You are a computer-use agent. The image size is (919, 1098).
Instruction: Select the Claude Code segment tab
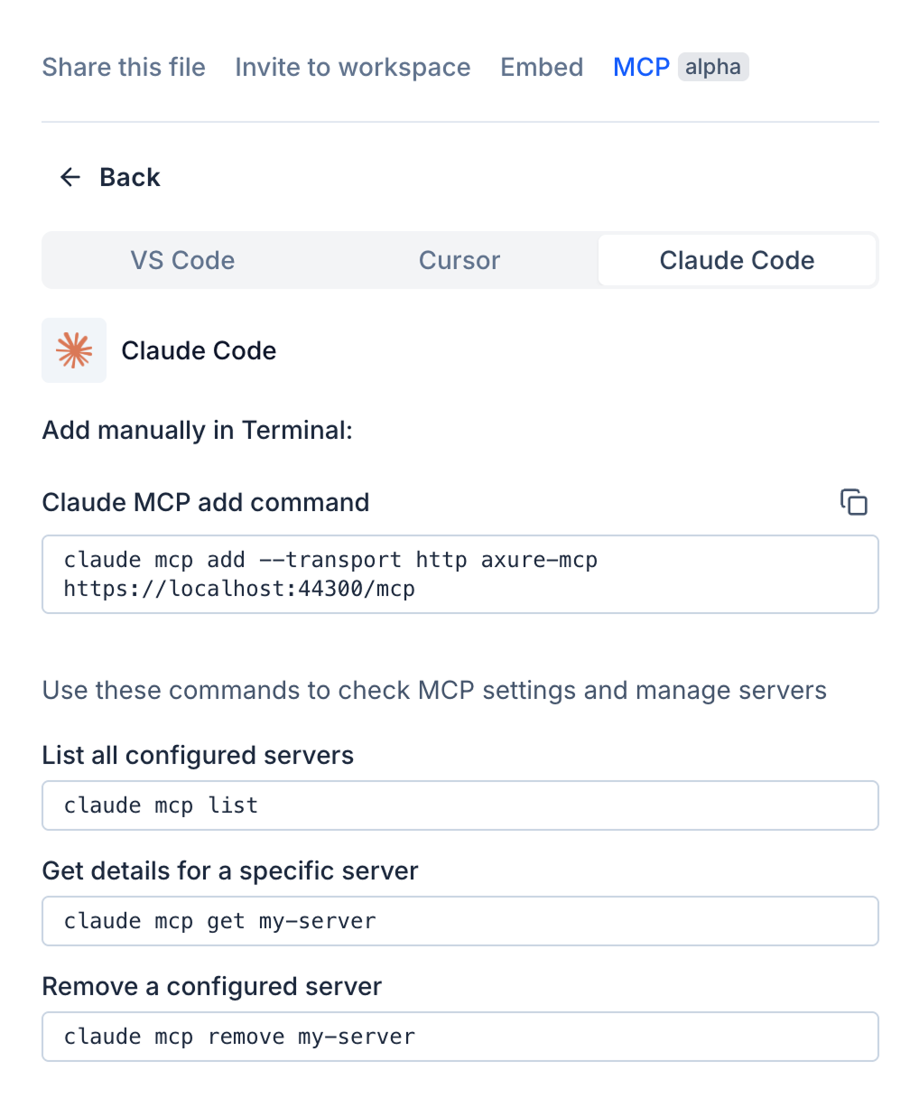737,260
